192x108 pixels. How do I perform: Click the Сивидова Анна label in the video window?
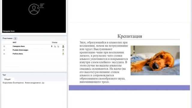coord(8,31)
